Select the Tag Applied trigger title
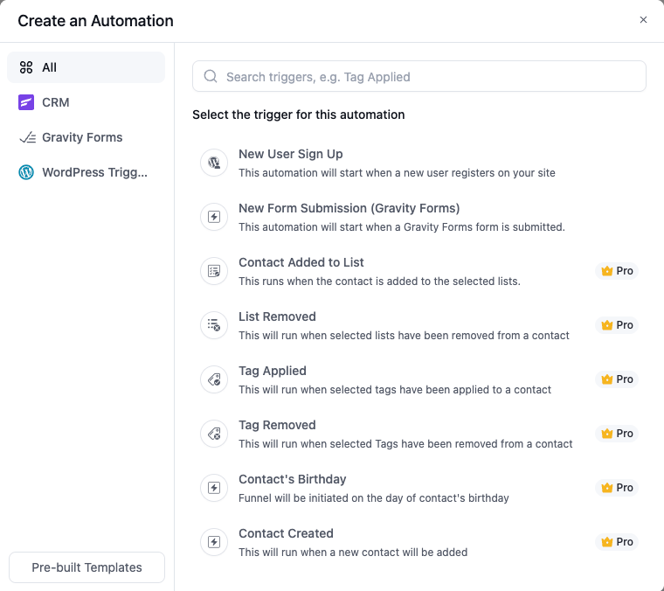 pyautogui.click(x=273, y=371)
